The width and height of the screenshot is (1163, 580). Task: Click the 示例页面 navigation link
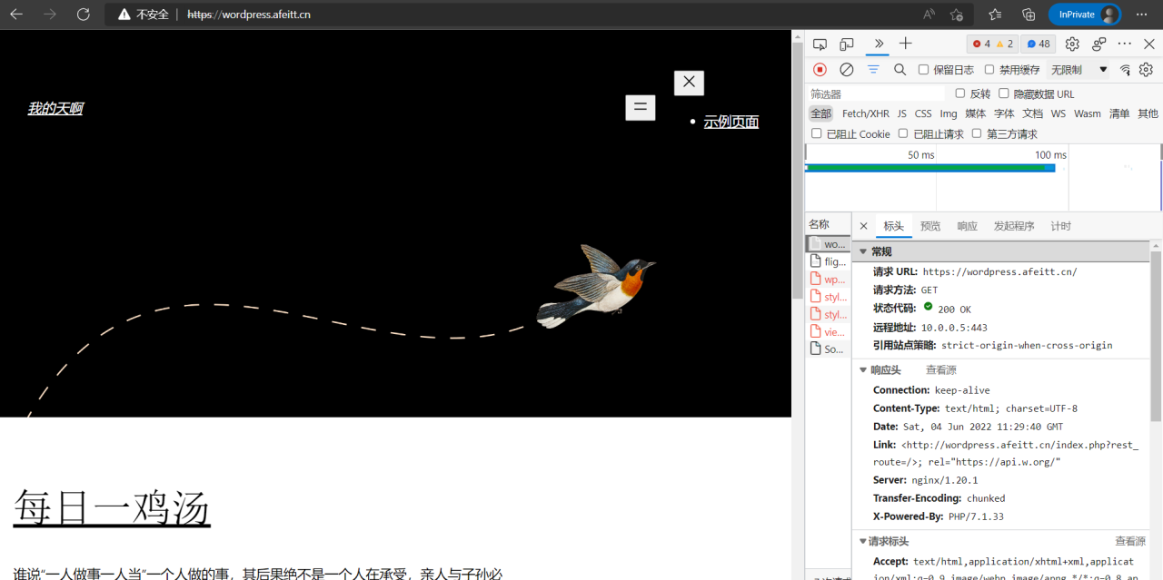tap(731, 122)
